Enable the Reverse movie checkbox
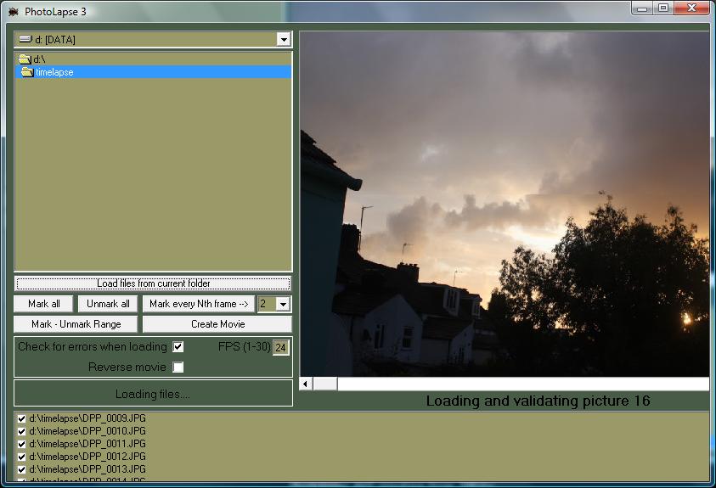This screenshot has width=716, height=488. tap(178, 367)
